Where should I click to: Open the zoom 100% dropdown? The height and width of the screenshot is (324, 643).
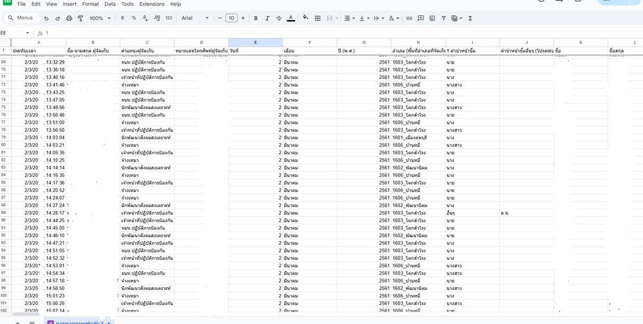click(x=100, y=19)
